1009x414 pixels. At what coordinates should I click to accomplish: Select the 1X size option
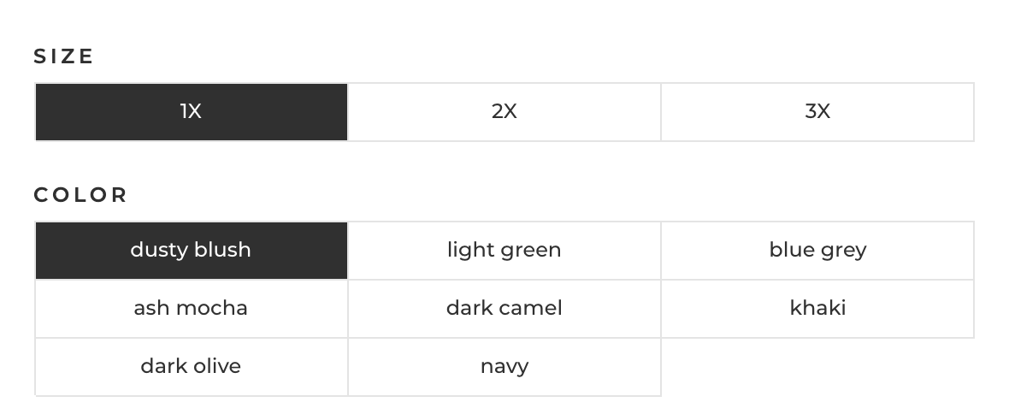(x=191, y=112)
